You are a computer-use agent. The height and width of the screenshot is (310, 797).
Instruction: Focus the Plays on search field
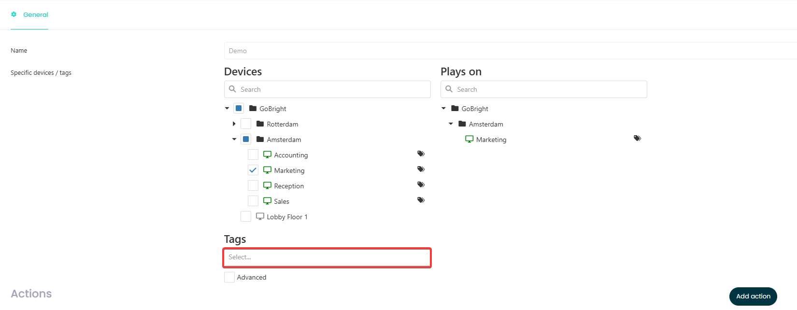(x=551, y=89)
